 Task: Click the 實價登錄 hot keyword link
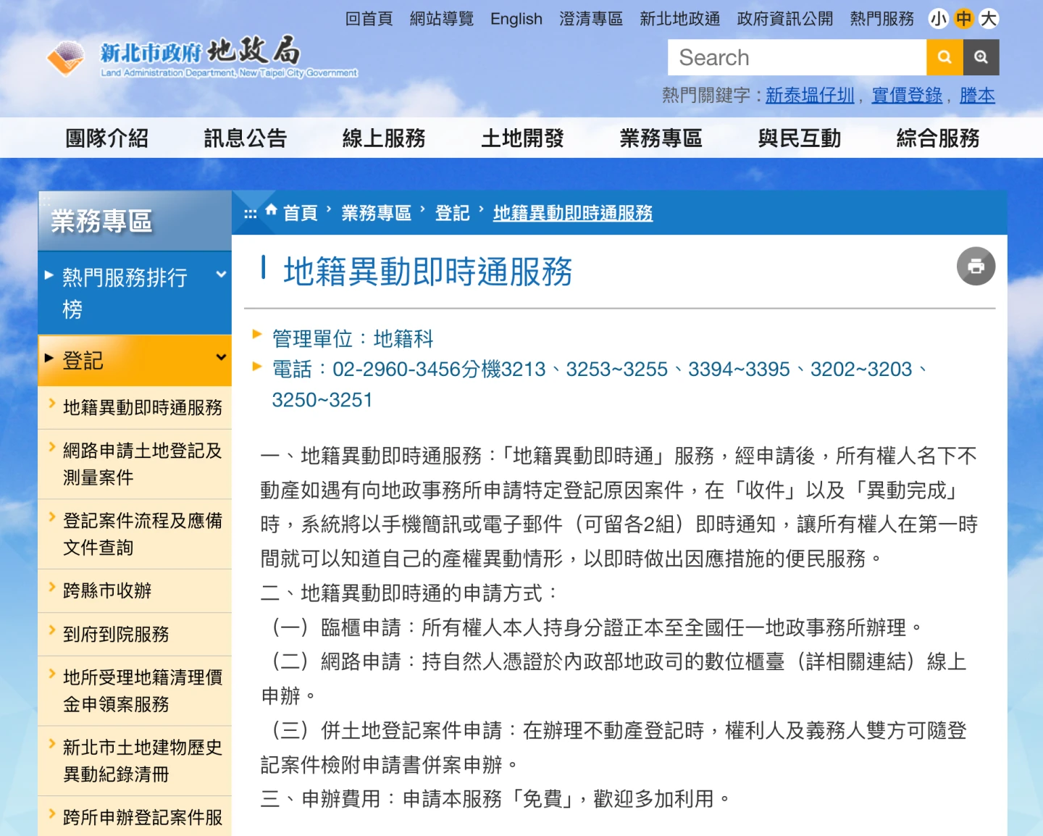coord(907,95)
